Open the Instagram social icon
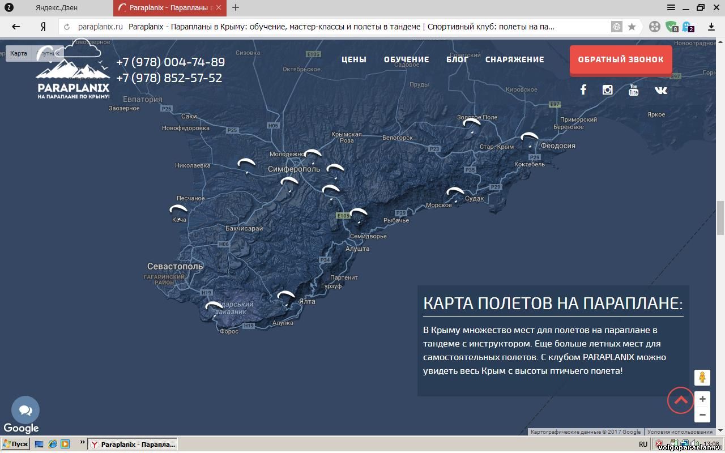 pyautogui.click(x=608, y=90)
